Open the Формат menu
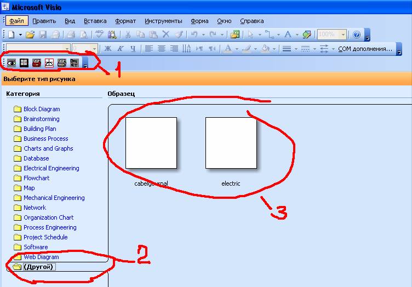Image resolution: width=412 pixels, height=287 pixels. pos(125,21)
